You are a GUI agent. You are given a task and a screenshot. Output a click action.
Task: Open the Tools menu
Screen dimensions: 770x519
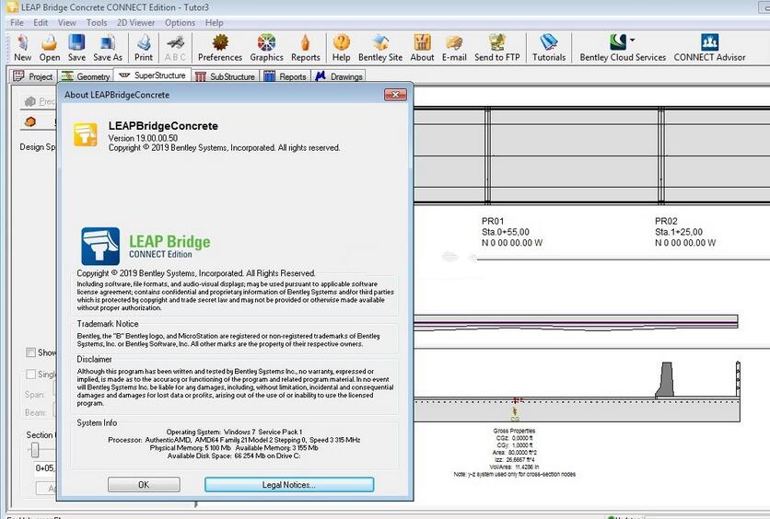pyautogui.click(x=97, y=23)
